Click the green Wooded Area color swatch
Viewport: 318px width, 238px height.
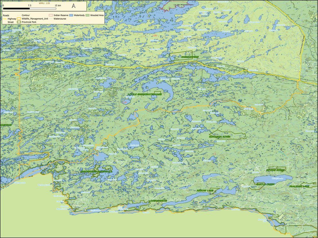87,15
